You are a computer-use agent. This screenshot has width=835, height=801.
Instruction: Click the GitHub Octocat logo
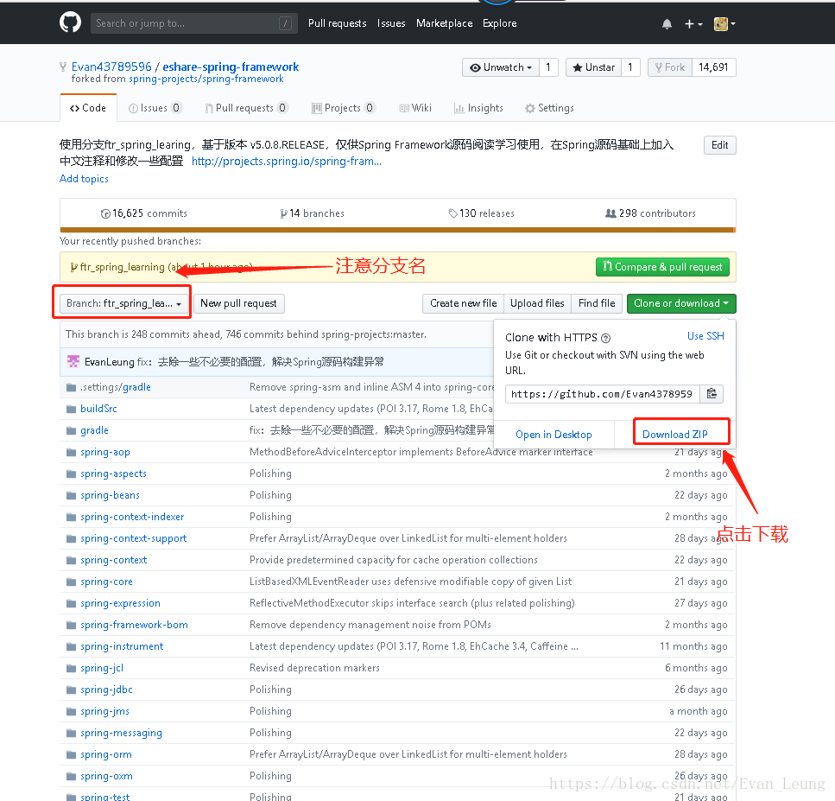70,23
